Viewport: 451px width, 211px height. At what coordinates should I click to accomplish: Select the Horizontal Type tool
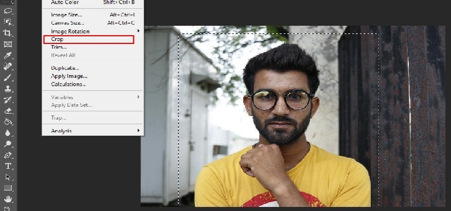click(8, 166)
